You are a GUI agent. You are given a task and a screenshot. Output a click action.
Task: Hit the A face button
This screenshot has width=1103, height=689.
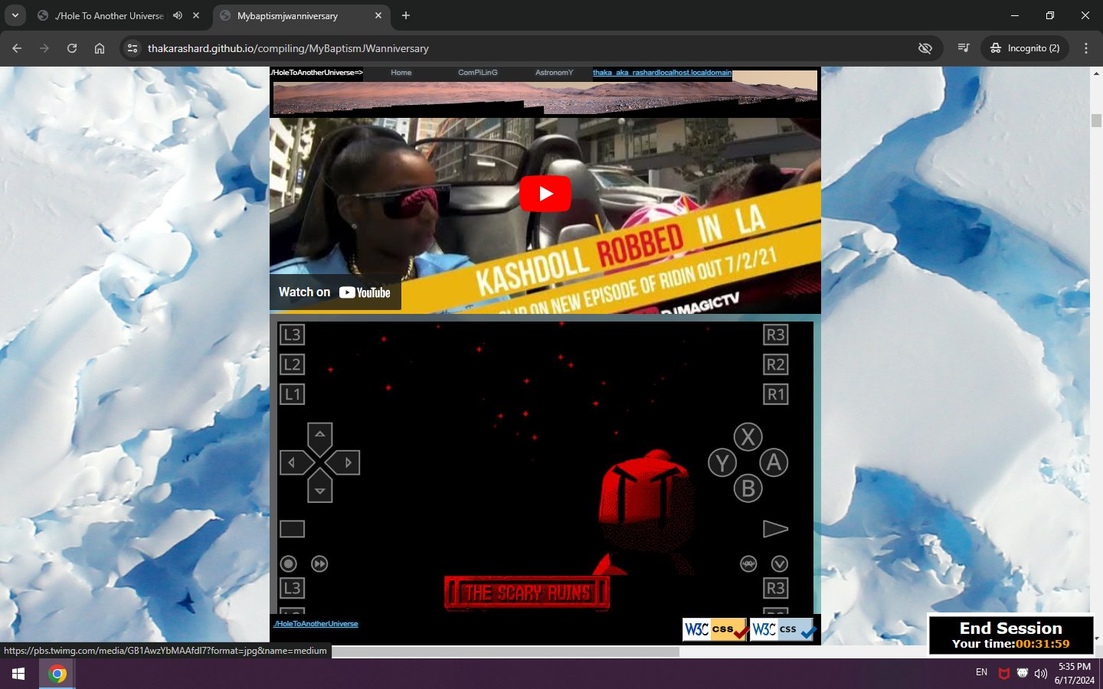point(774,462)
